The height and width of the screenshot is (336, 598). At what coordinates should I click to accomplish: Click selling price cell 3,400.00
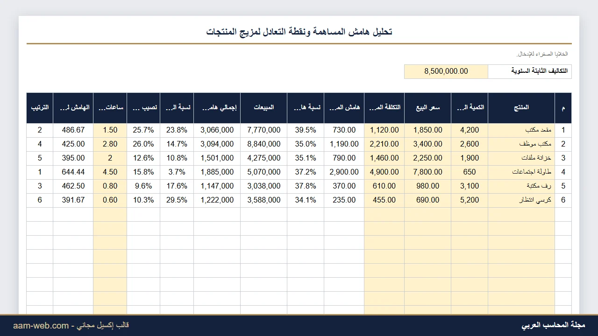[427, 144]
